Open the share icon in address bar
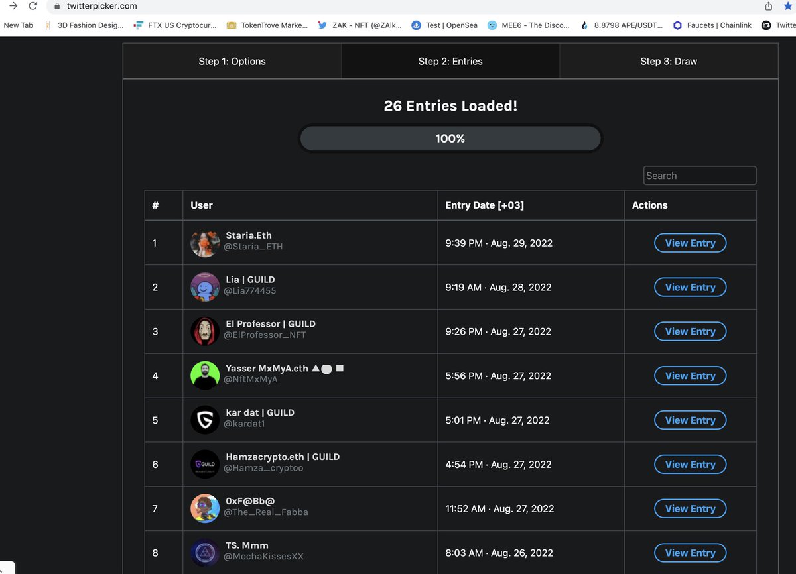 tap(769, 6)
